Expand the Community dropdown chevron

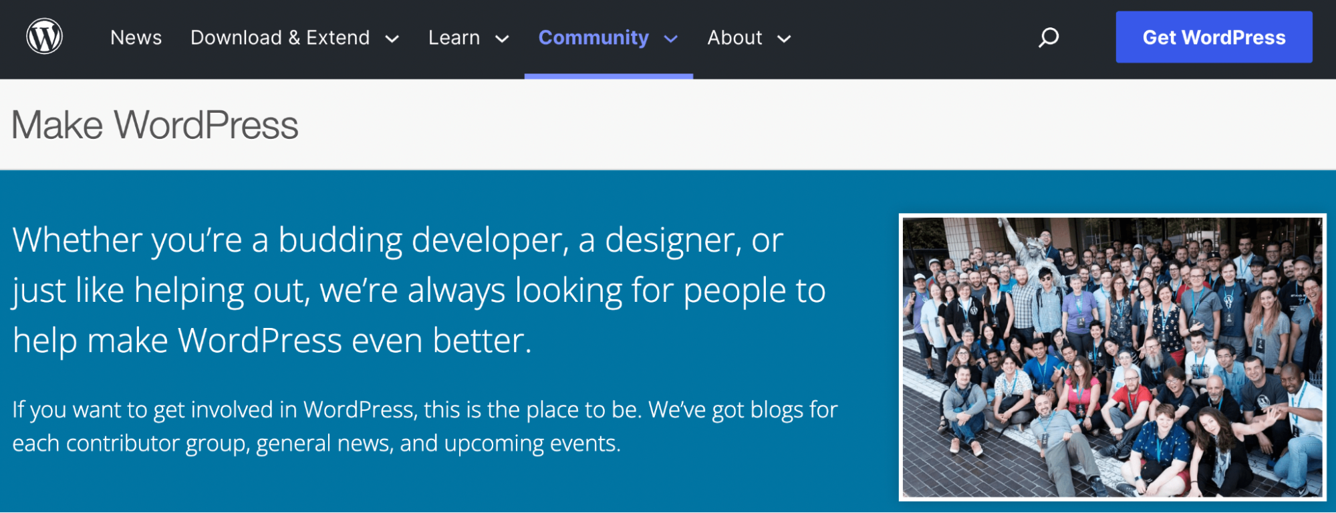(x=671, y=39)
